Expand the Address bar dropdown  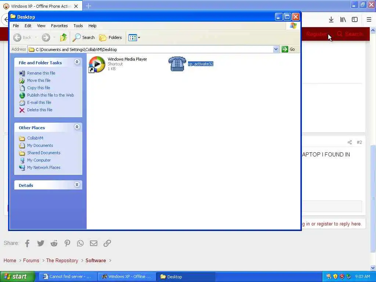pyautogui.click(x=276, y=50)
